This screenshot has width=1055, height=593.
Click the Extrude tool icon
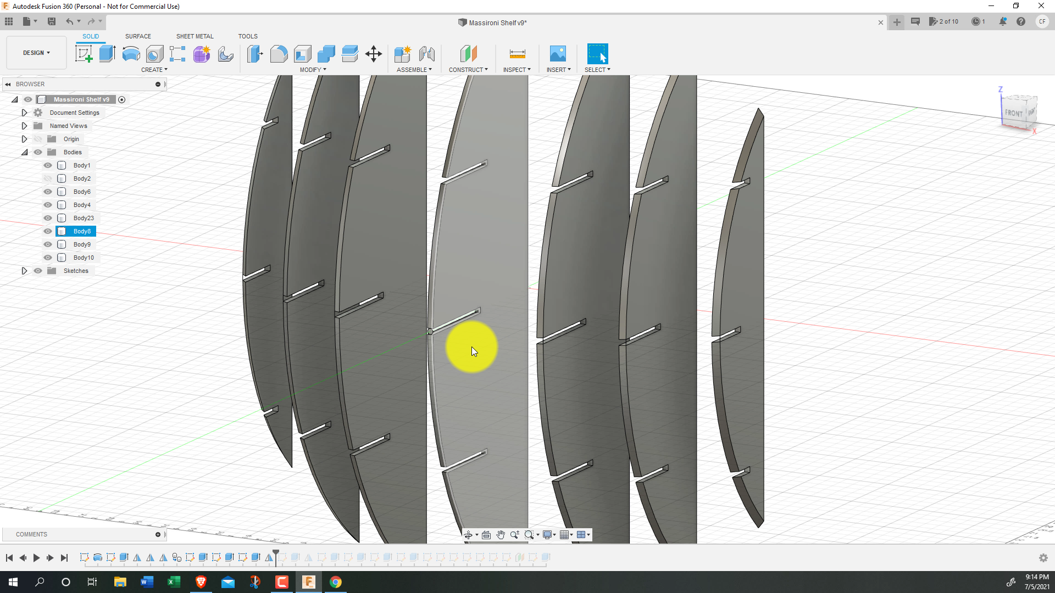pyautogui.click(x=107, y=54)
